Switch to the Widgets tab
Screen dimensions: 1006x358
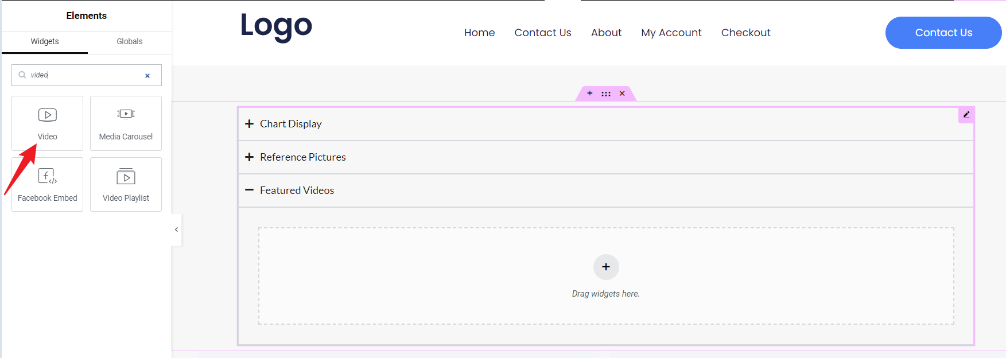[45, 41]
